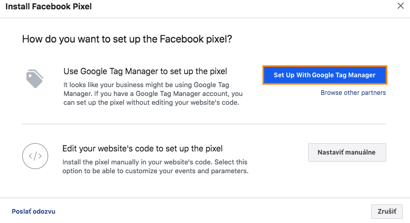Cancel with the Zrušiť button
The width and height of the screenshot is (410, 223).
[x=387, y=212]
